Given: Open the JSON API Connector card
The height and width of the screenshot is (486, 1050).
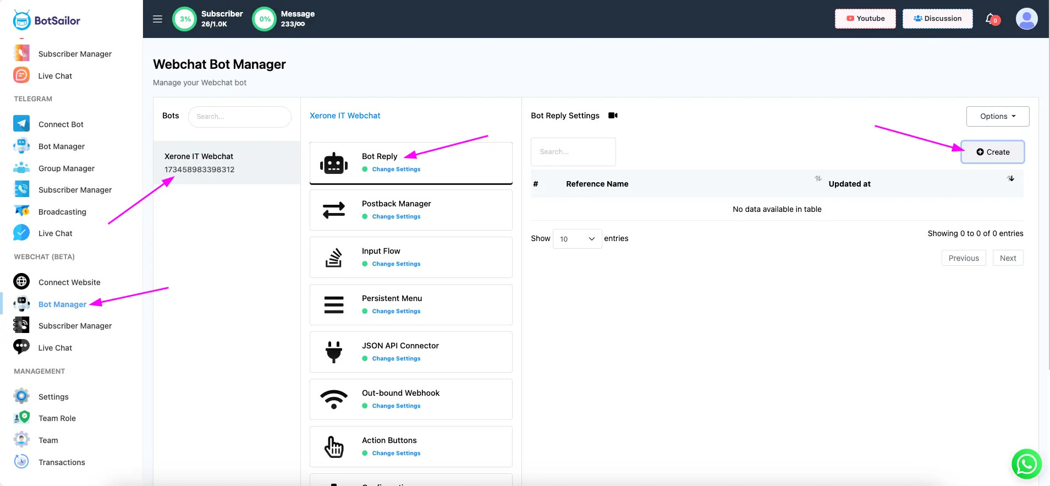Looking at the screenshot, I should (x=411, y=352).
